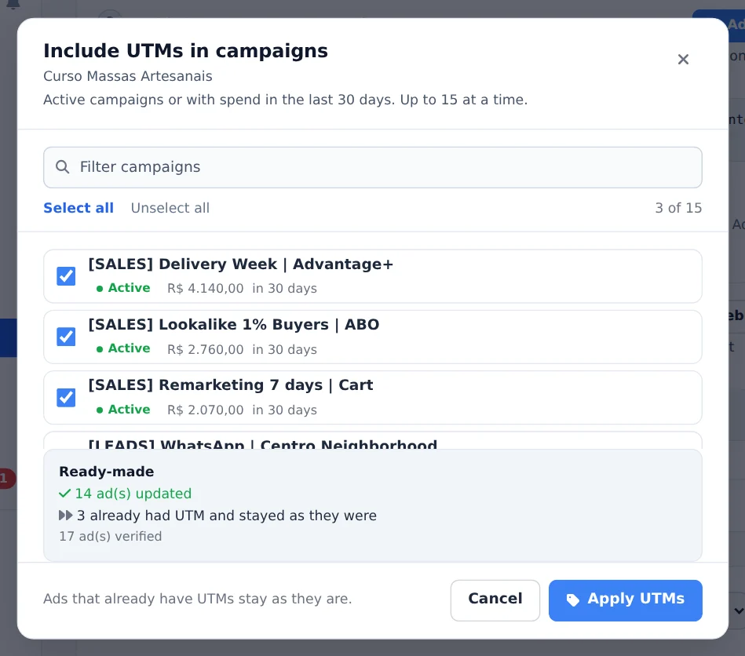Click the 3 of 15 selection counter
745x656 pixels.
pos(678,208)
